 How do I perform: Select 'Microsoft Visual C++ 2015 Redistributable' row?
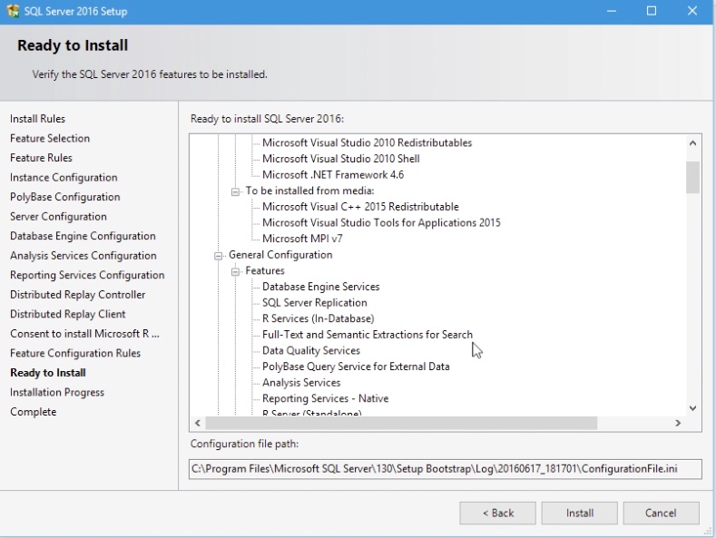(360, 207)
